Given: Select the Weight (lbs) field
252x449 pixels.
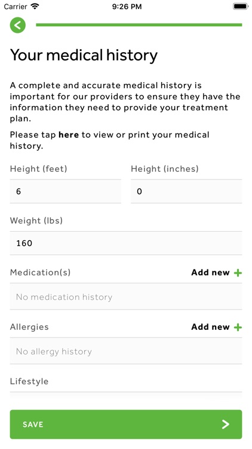Looking at the screenshot, I should [x=126, y=243].
